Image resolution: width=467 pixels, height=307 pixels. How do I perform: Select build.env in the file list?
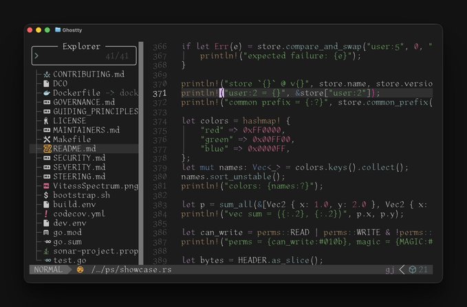click(74, 205)
